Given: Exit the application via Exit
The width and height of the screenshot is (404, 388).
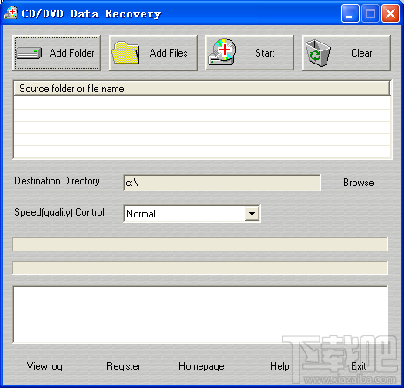Looking at the screenshot, I should click(x=359, y=366).
